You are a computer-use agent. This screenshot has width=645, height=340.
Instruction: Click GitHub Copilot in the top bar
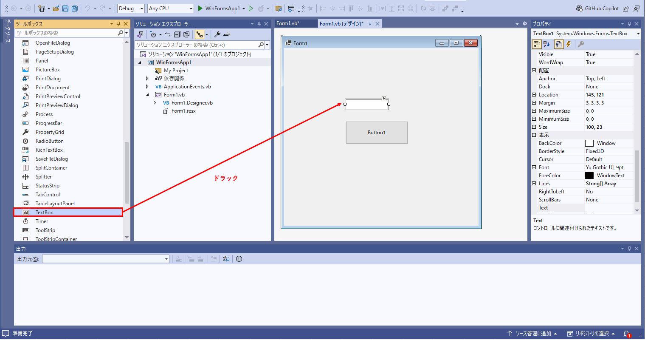(597, 8)
